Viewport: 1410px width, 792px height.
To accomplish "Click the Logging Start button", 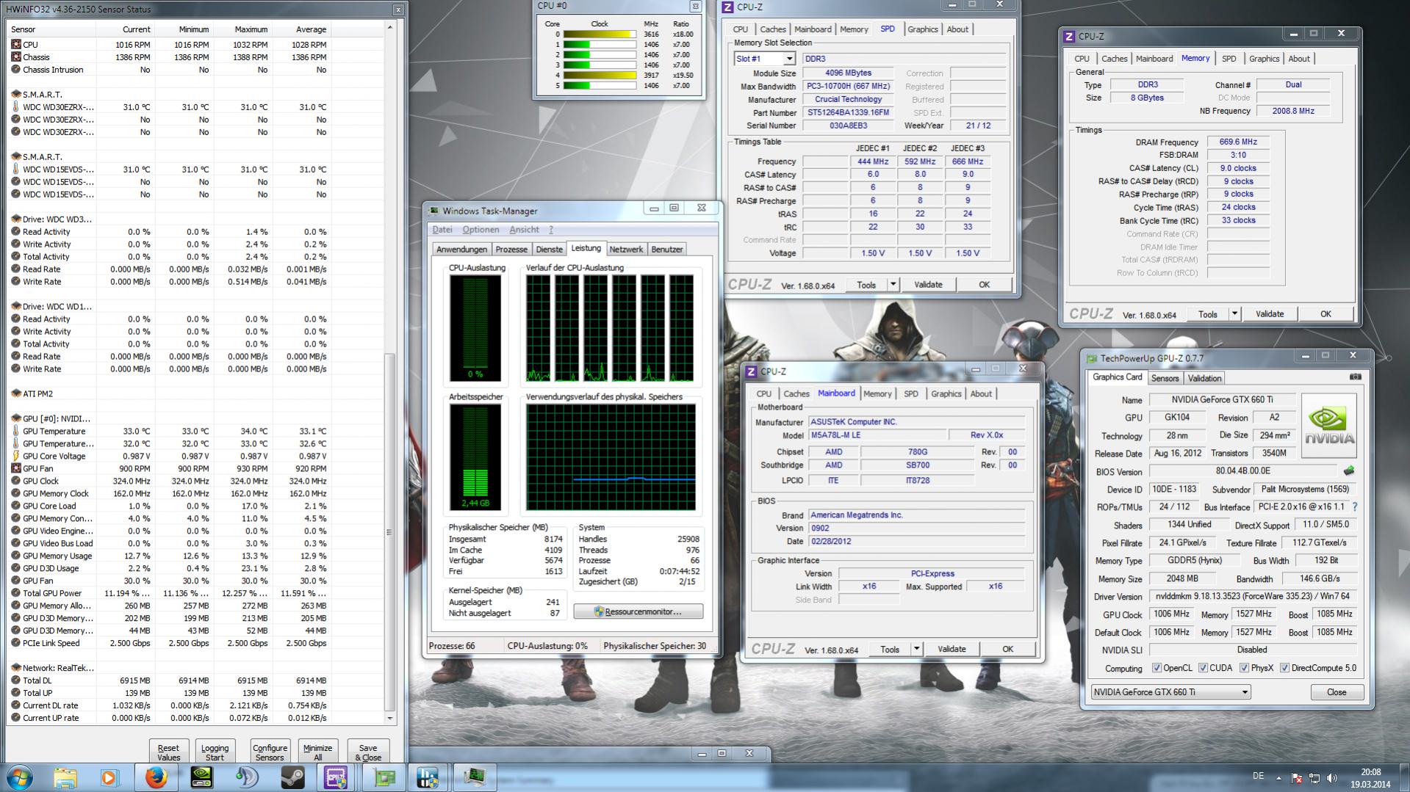I will coord(215,752).
